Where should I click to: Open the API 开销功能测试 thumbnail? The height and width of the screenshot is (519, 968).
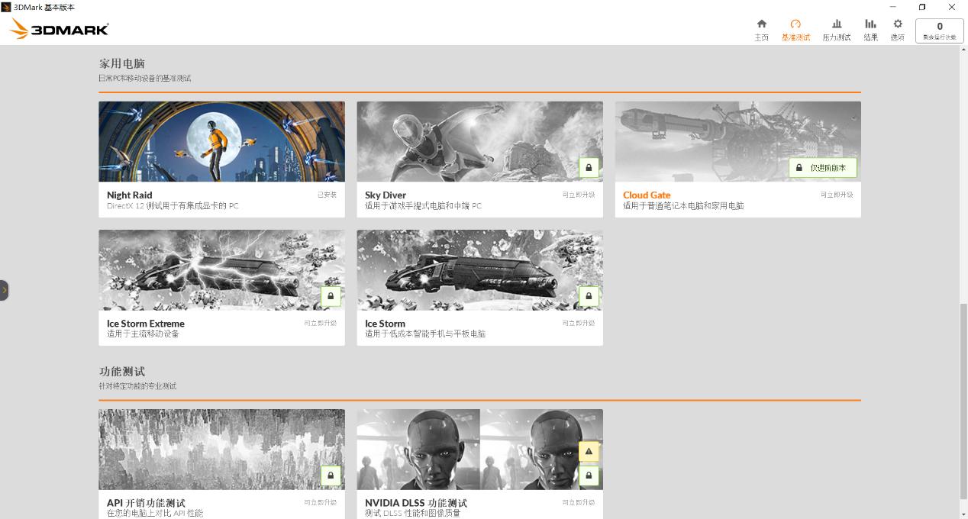pos(221,450)
